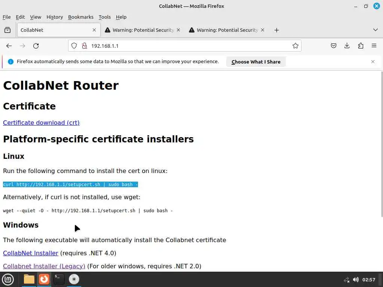
Task: Open the View menu
Action: pyautogui.click(x=36, y=17)
